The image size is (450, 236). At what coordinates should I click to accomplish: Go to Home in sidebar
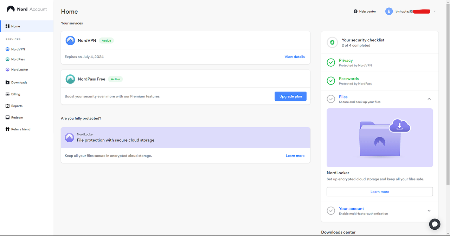27,26
